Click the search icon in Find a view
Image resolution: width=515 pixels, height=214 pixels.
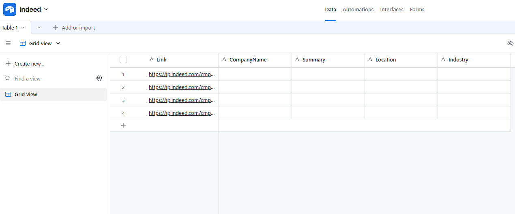pyautogui.click(x=8, y=78)
